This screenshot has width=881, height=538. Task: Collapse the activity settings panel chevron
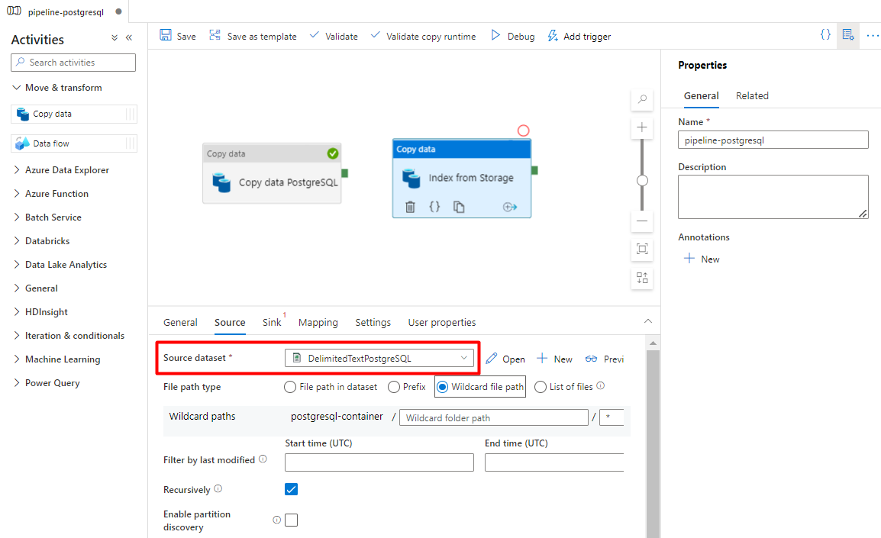(648, 321)
